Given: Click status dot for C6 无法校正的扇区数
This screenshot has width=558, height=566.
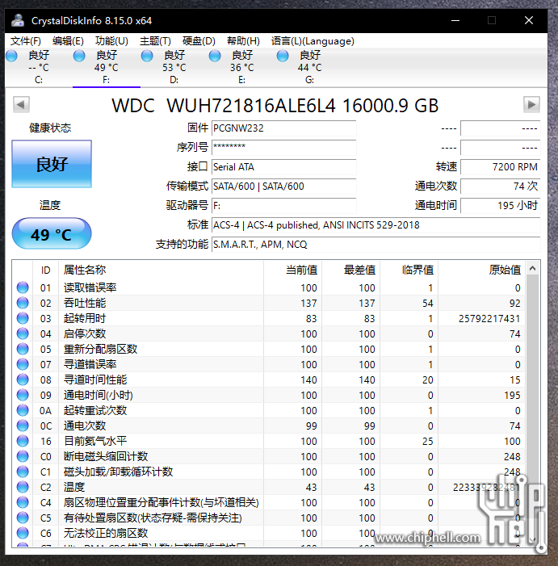Looking at the screenshot, I should (x=23, y=533).
